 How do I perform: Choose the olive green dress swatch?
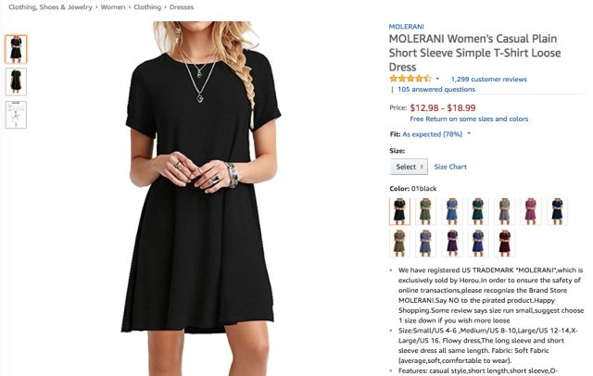(425, 211)
